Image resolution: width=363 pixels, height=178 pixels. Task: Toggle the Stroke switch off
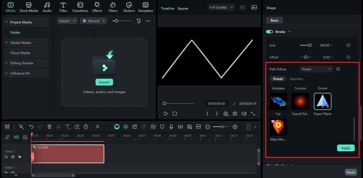click(270, 32)
